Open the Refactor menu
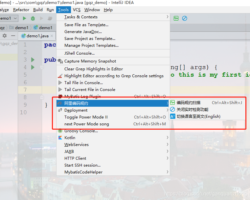The image size is (250, 200). [x=21, y=10]
